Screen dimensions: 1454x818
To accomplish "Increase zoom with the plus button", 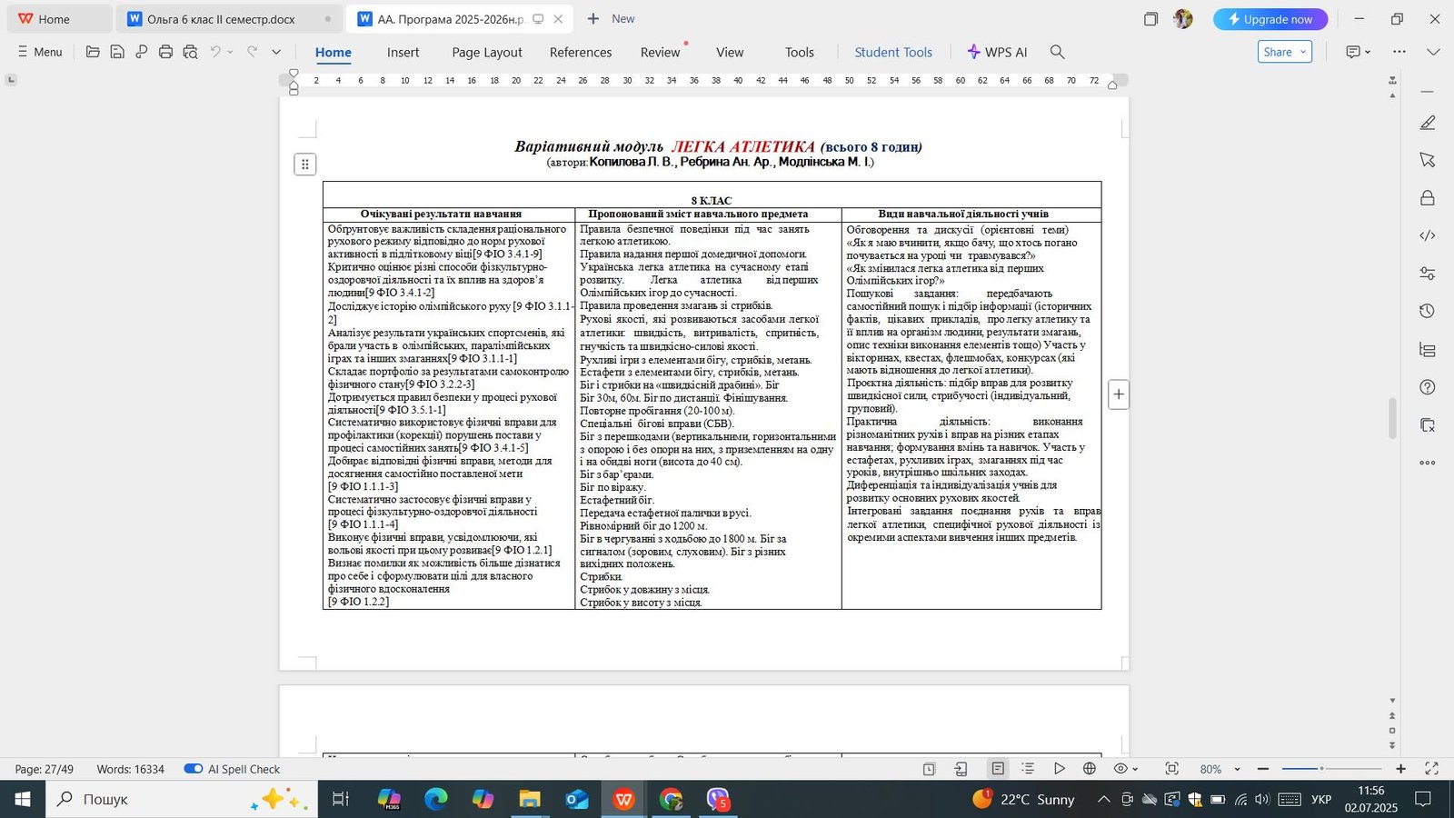I will [1400, 769].
